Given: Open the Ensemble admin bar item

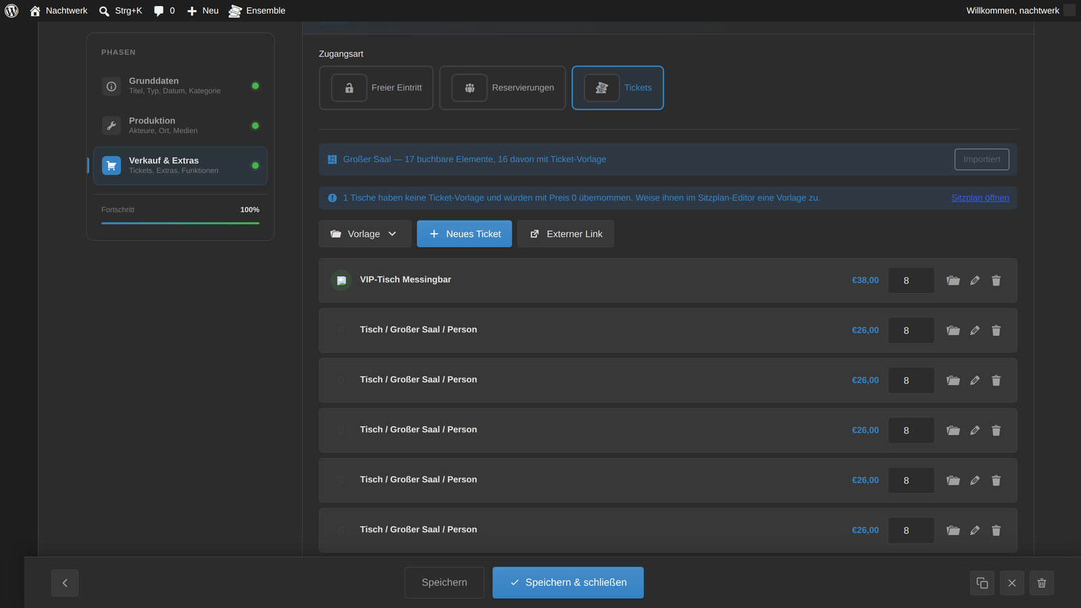Looking at the screenshot, I should tap(257, 11).
